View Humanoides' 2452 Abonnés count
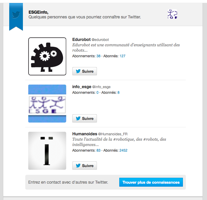This screenshot has width=207, height=200. tap(123, 150)
